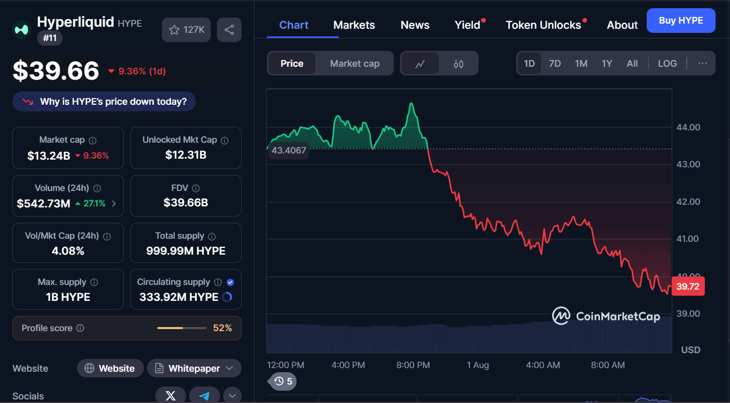Image resolution: width=730 pixels, height=403 pixels.
Task: Click the 4.08% Vol/Mkt Cap value
Action: (68, 251)
